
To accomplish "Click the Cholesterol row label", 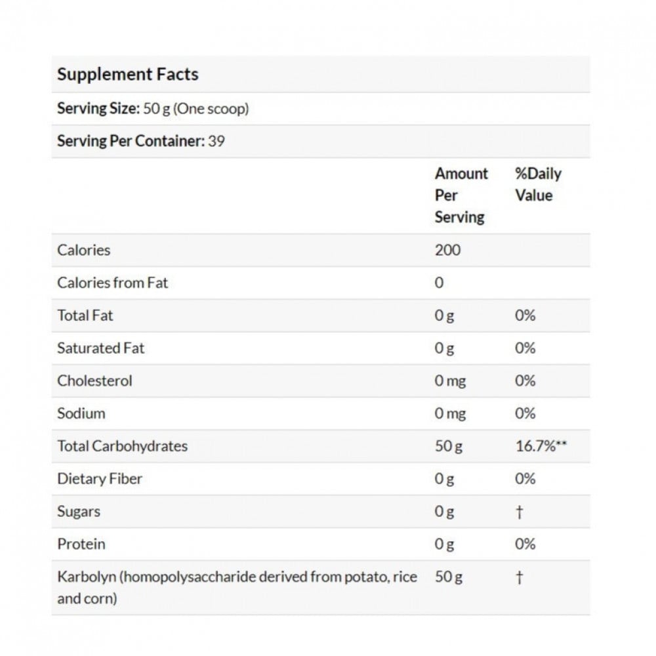I will pos(94,381).
